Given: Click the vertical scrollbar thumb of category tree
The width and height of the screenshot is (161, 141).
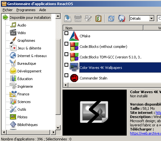Looking at the screenshot, I should tap(58, 77).
